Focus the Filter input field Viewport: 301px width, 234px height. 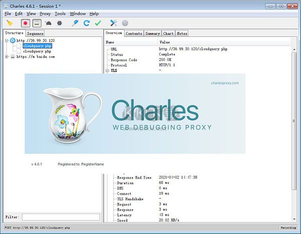61,217
